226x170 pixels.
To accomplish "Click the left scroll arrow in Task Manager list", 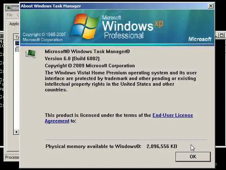I will point(16,132).
